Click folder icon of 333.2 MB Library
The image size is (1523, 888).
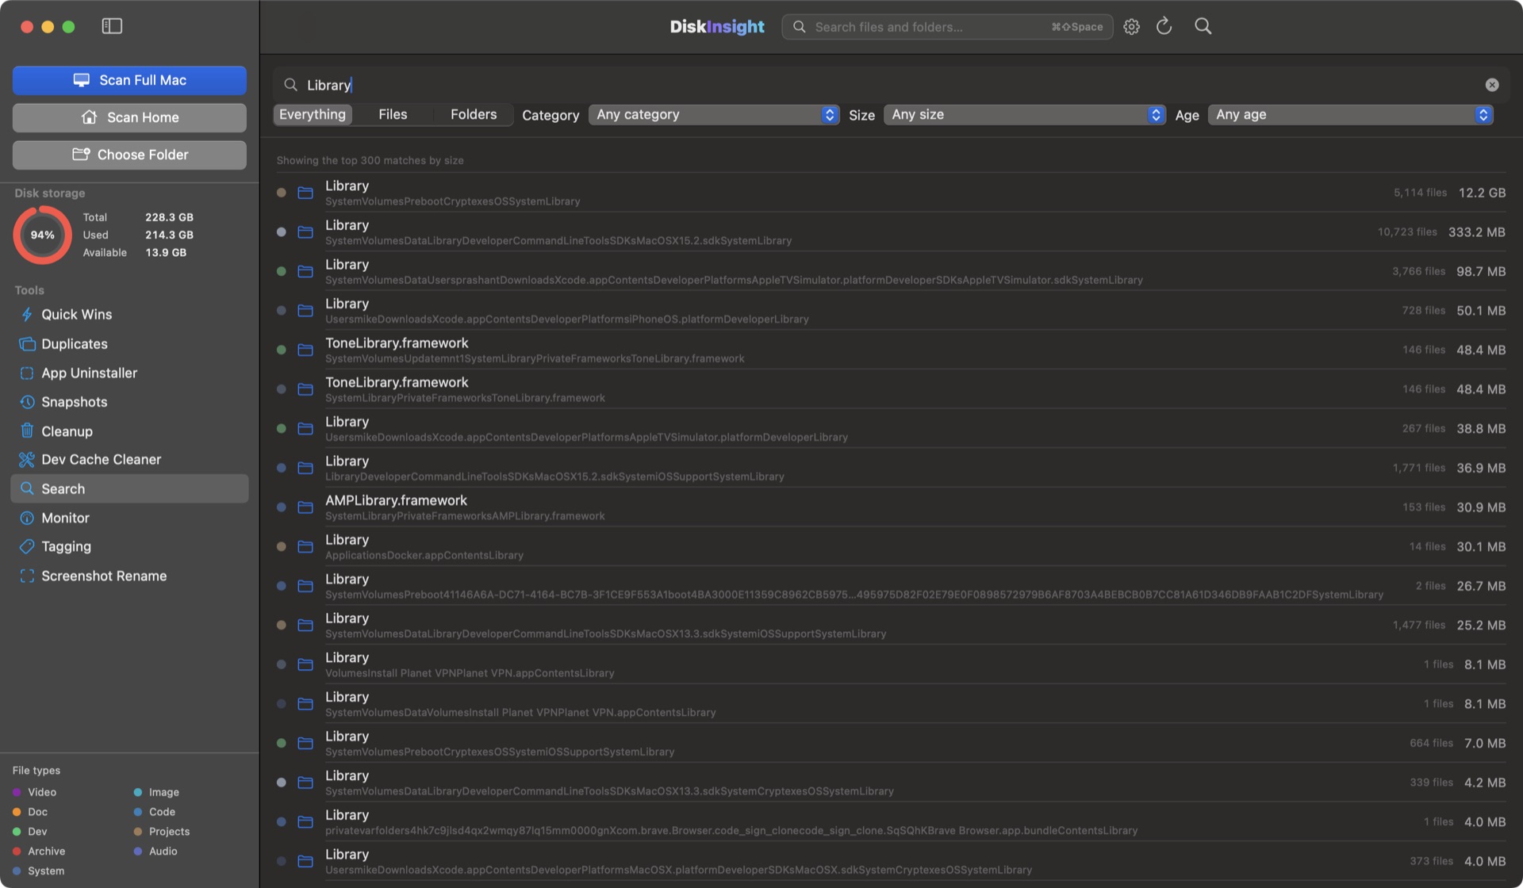coord(305,232)
